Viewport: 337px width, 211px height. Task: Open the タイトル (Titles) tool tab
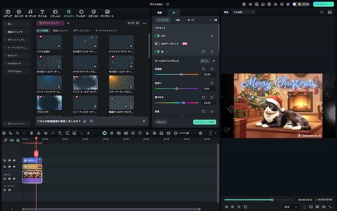point(42,13)
